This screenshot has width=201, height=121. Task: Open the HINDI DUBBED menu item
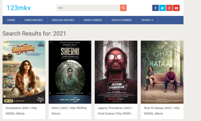(93, 20)
